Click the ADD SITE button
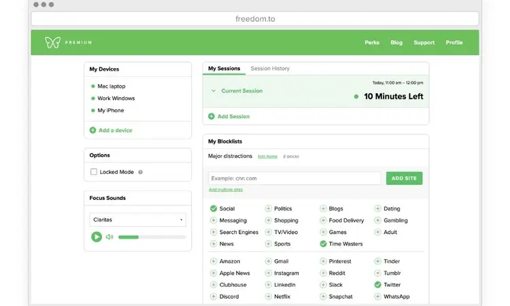The width and height of the screenshot is (510, 306). point(404,178)
